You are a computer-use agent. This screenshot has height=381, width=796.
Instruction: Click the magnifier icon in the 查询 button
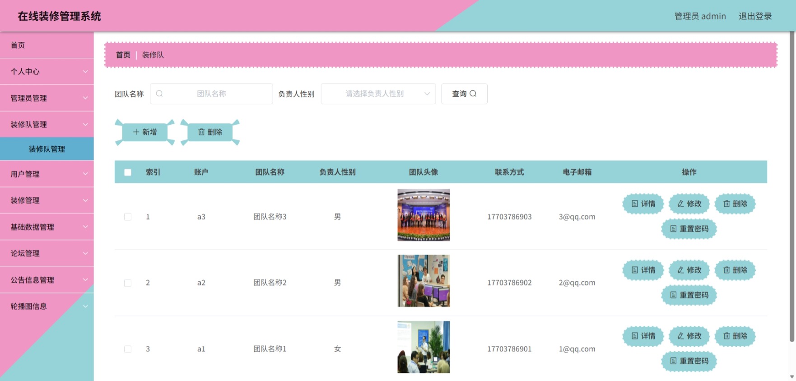pos(473,93)
